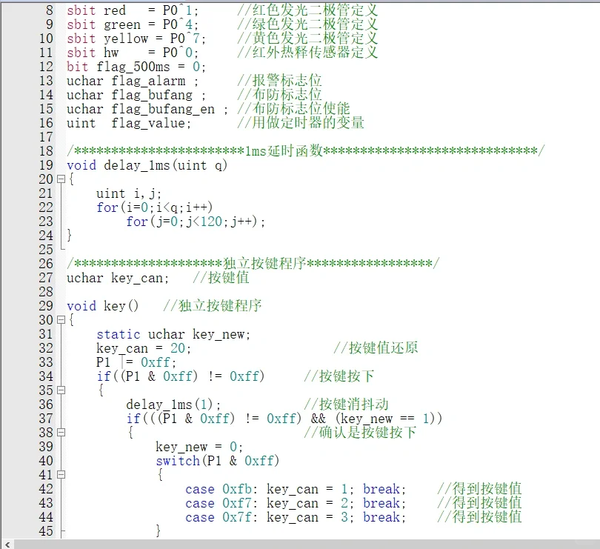Click 'break;' on line 42
The image size is (600, 549).
pos(384,489)
